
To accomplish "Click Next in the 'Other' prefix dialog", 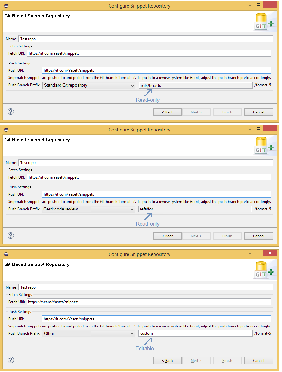I will (x=196, y=360).
